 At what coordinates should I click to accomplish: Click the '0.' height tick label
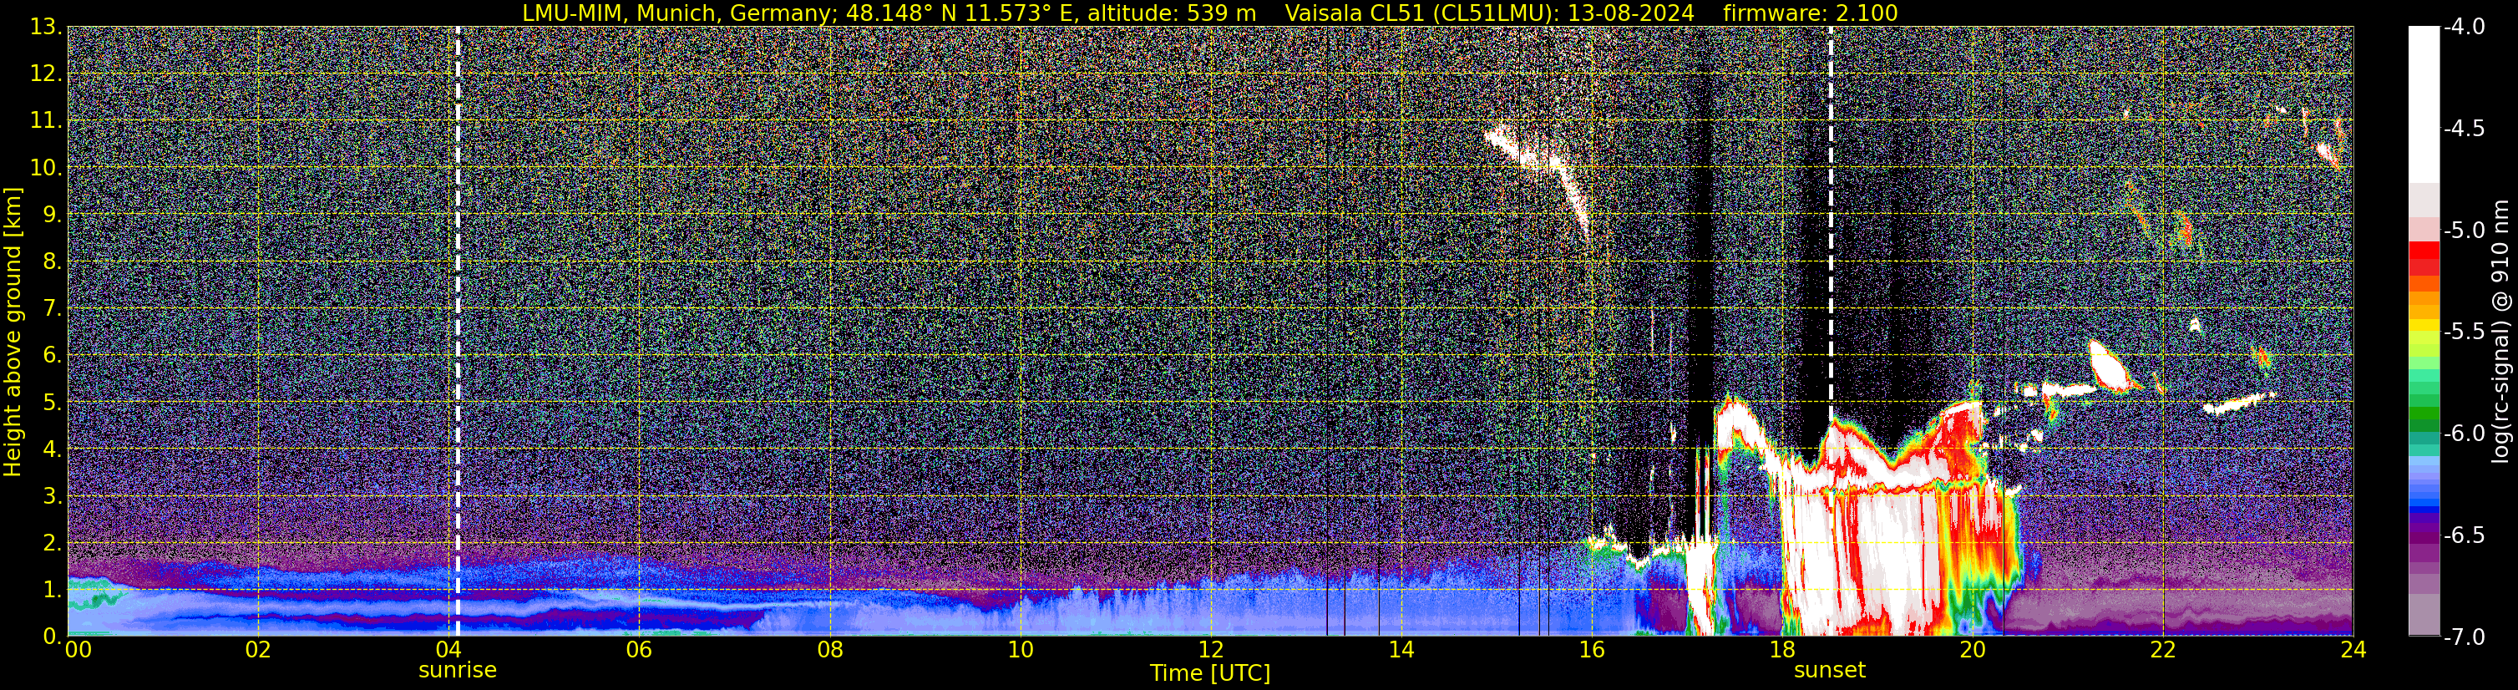click(52, 637)
